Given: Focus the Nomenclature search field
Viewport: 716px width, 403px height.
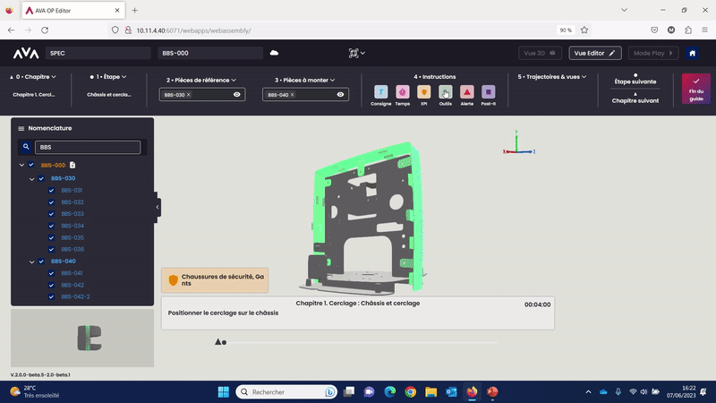Looking at the screenshot, I should tap(88, 147).
